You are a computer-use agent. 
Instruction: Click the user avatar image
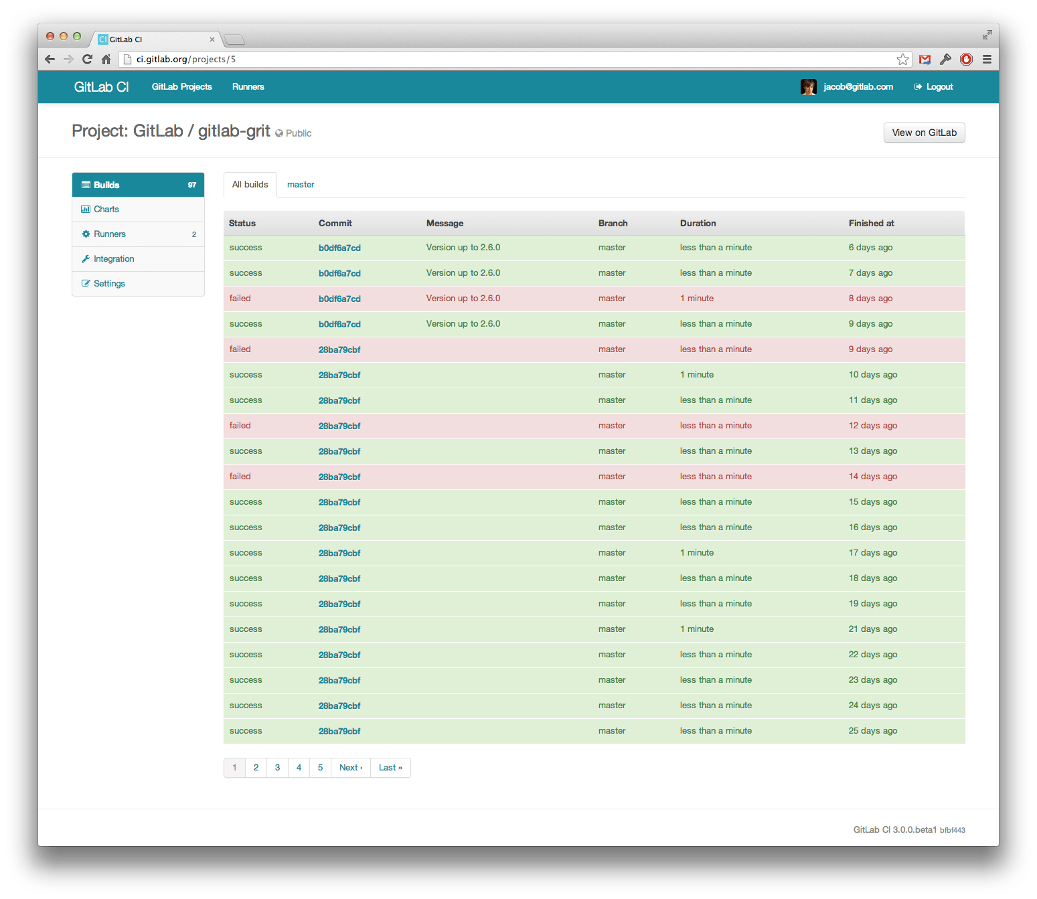(808, 87)
